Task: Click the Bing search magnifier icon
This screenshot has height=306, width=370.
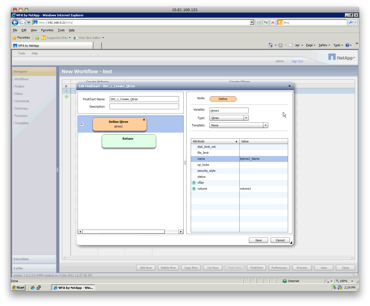Action: pyautogui.click(x=351, y=23)
